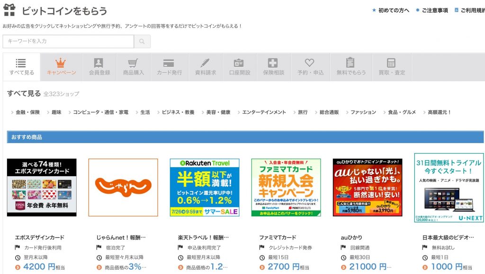
Task: Click the ファミマTカード product title
Action: (x=278, y=238)
